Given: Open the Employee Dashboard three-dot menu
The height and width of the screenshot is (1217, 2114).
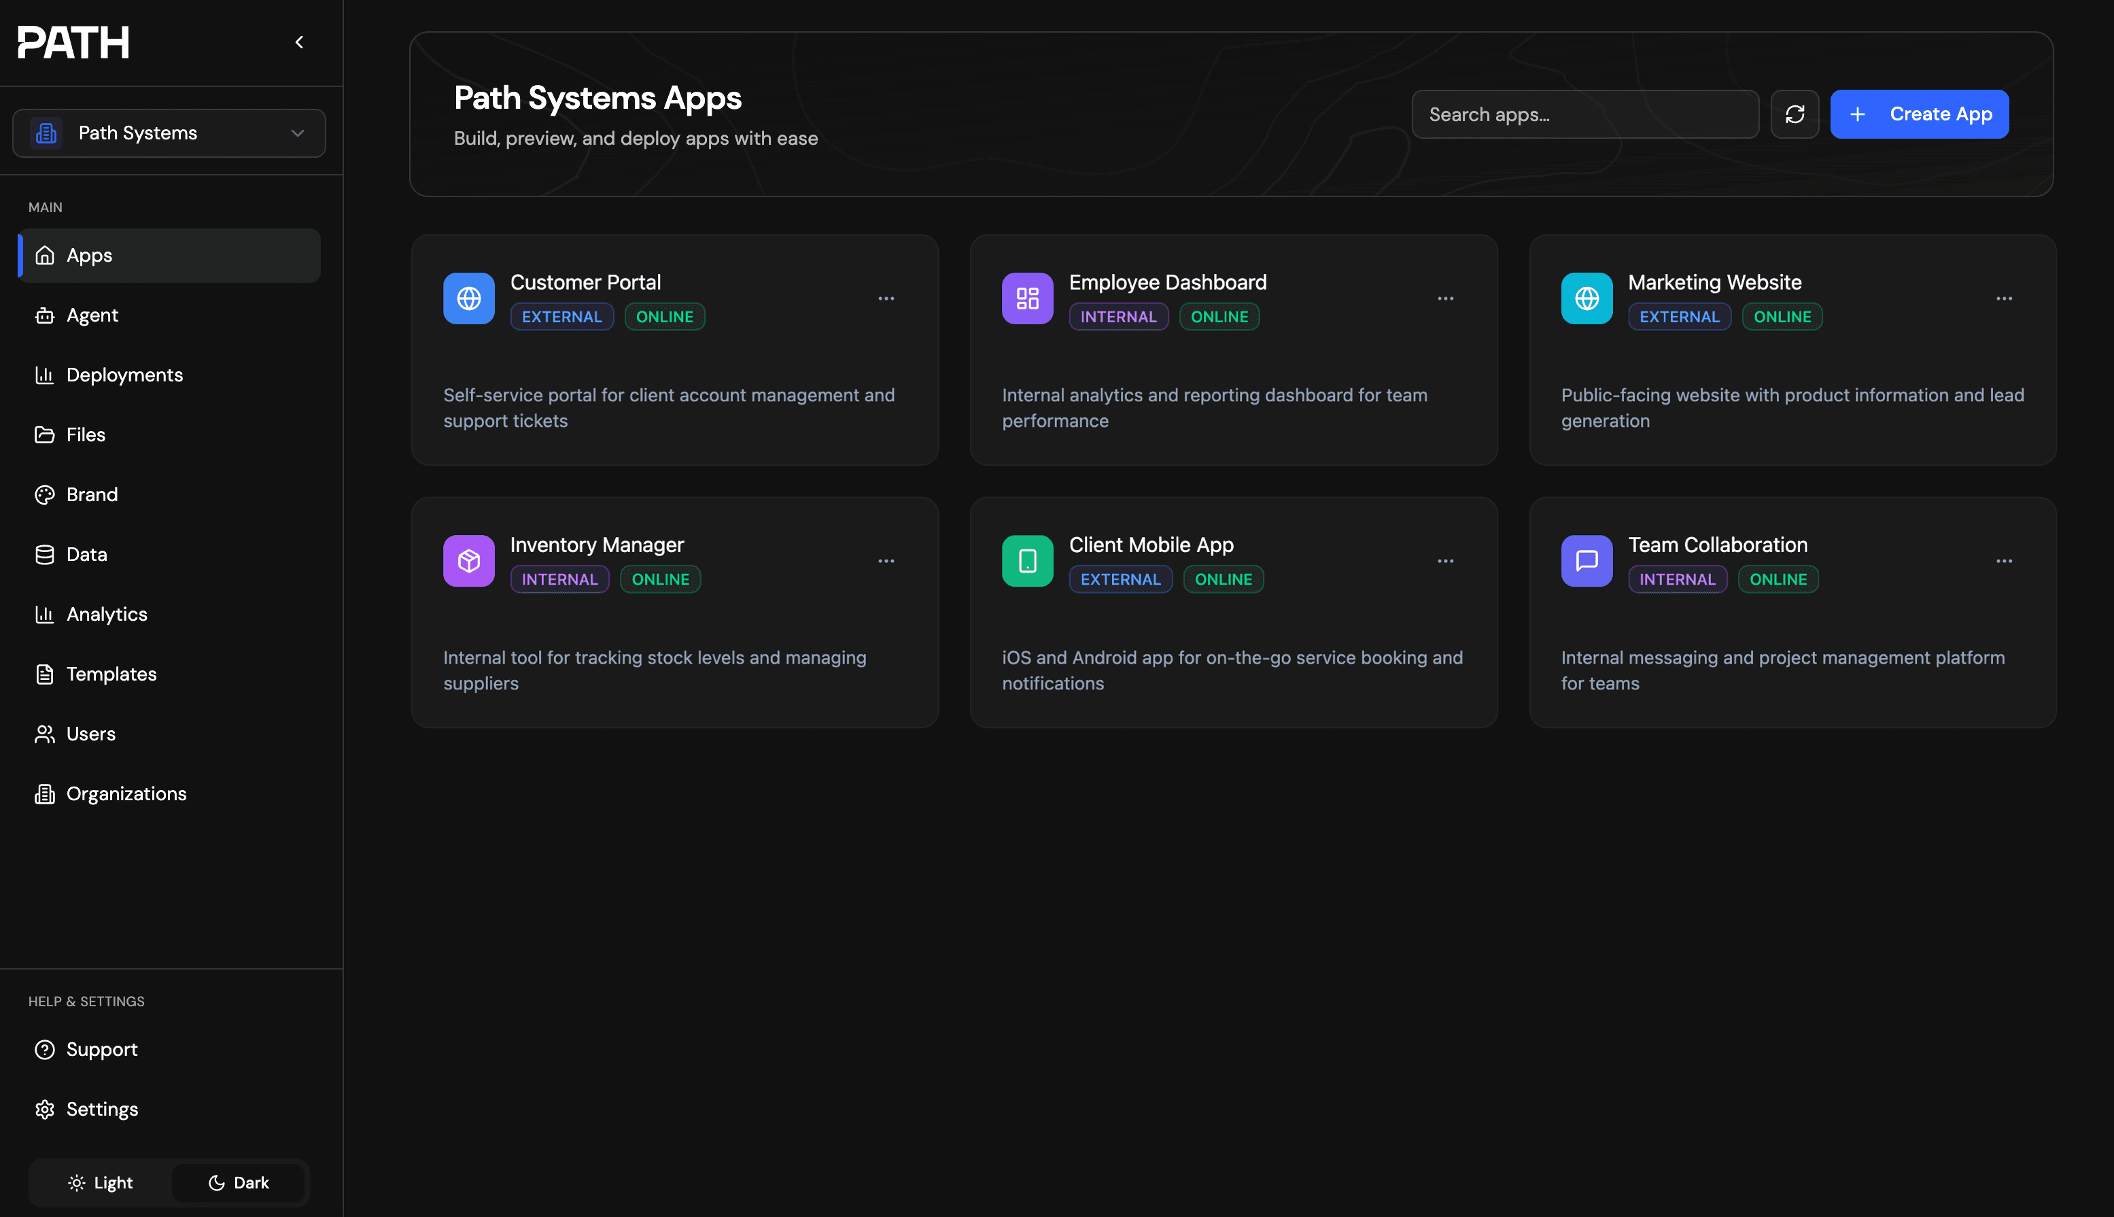Looking at the screenshot, I should click(x=1444, y=298).
